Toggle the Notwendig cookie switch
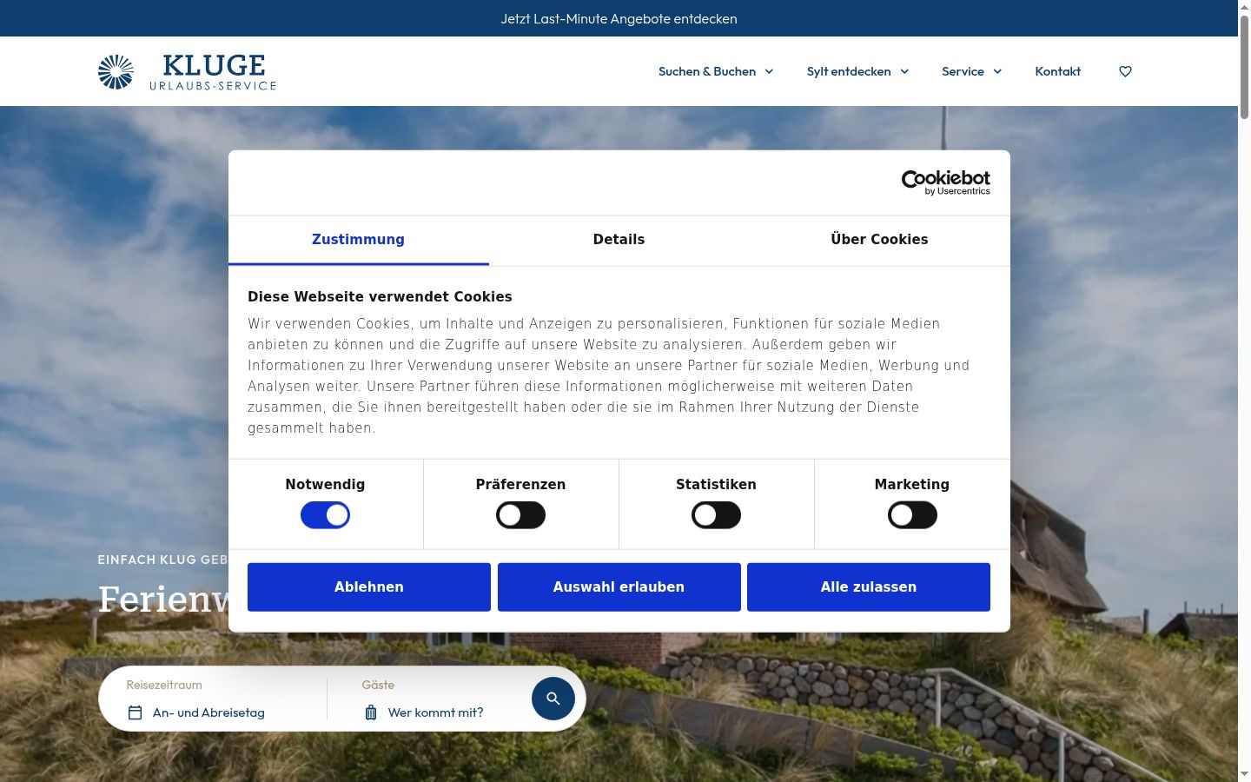Image resolution: width=1251 pixels, height=782 pixels. pos(325,515)
